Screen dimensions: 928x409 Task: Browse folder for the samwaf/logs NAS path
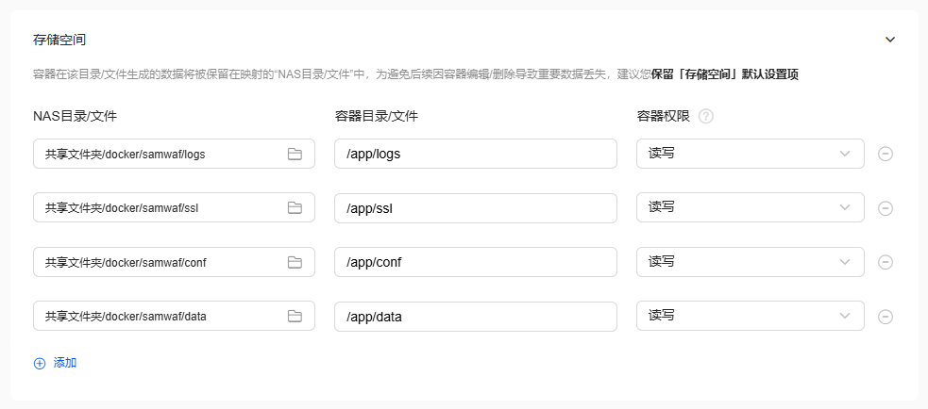(295, 154)
